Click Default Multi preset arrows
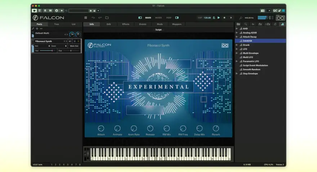Screen dimensions: 317x172 (66, 34)
